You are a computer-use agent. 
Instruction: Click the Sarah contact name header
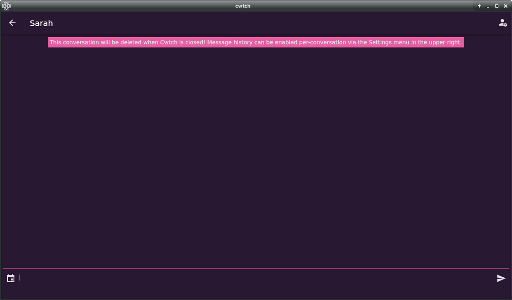41,23
